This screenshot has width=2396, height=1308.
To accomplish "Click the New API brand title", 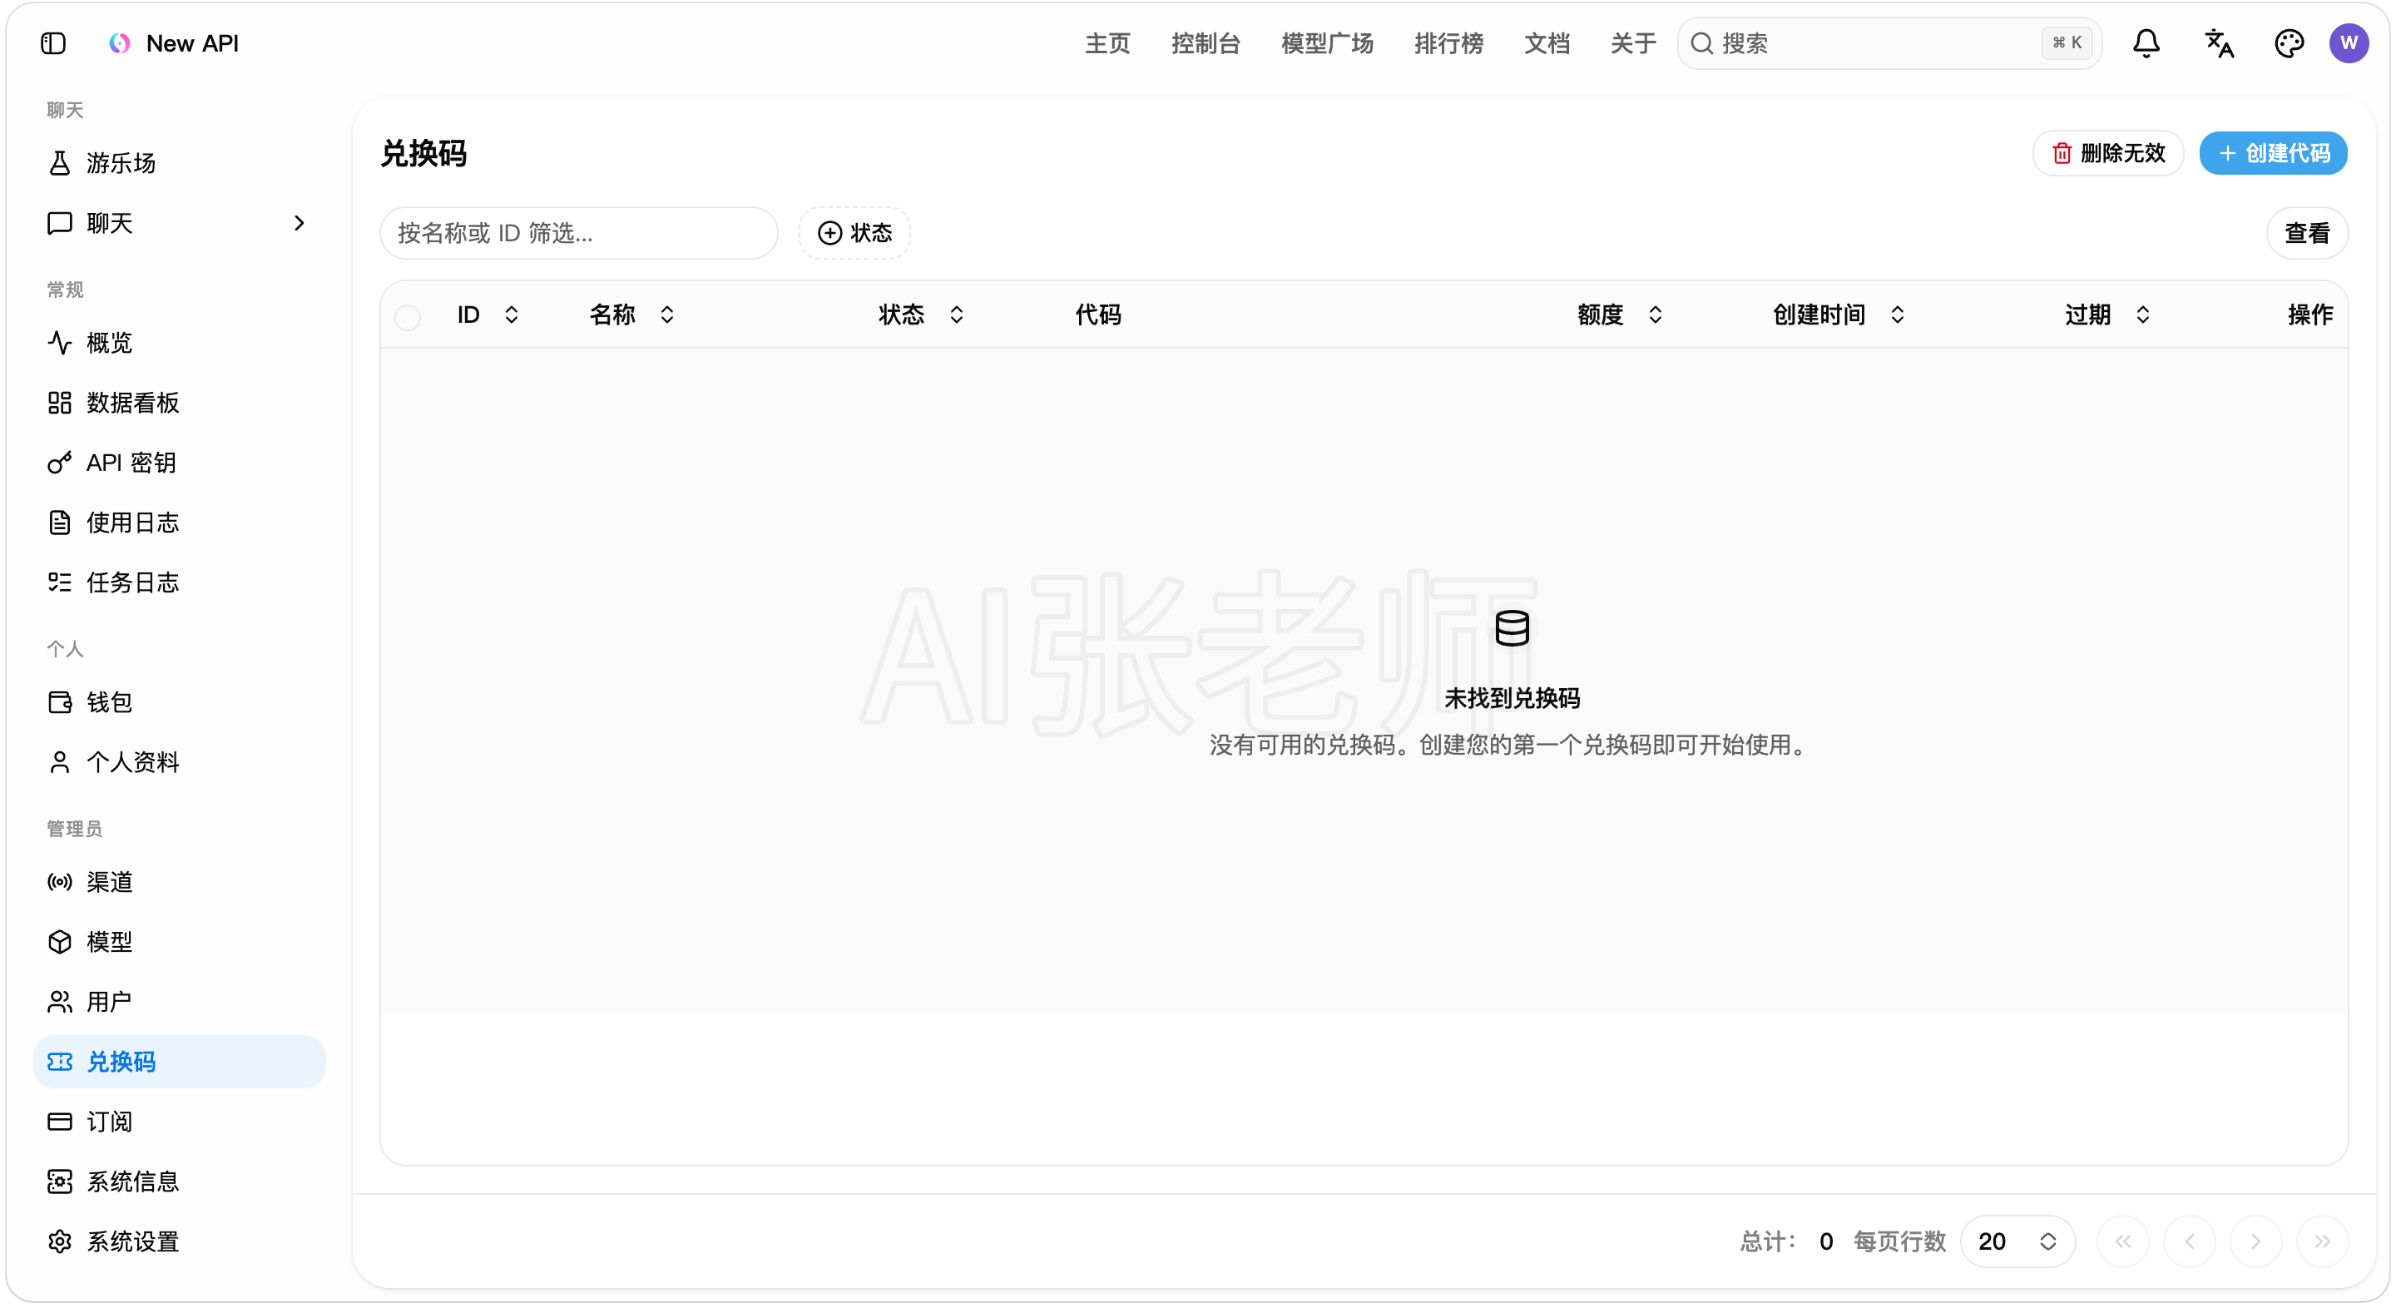I will tap(192, 42).
